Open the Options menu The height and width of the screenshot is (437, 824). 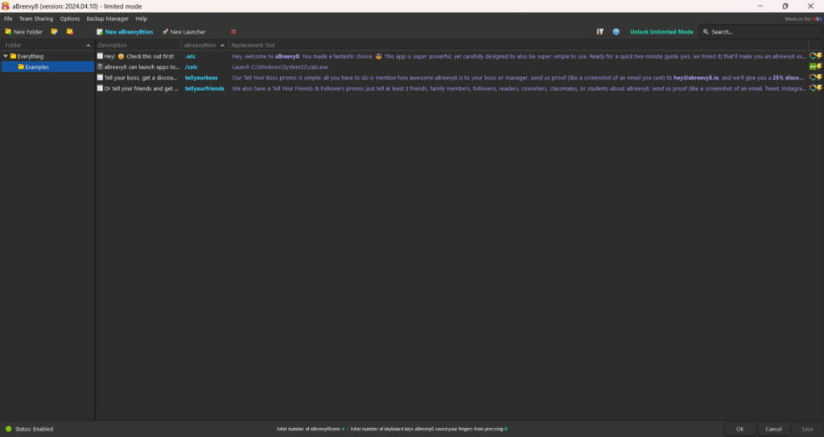[x=70, y=18]
